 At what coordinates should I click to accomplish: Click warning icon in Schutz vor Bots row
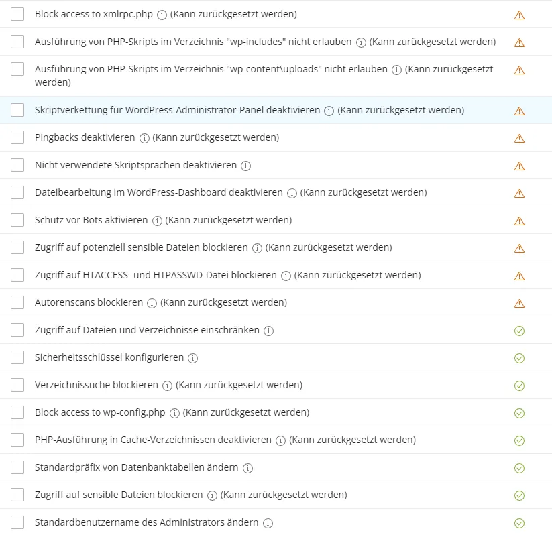pyautogui.click(x=519, y=221)
